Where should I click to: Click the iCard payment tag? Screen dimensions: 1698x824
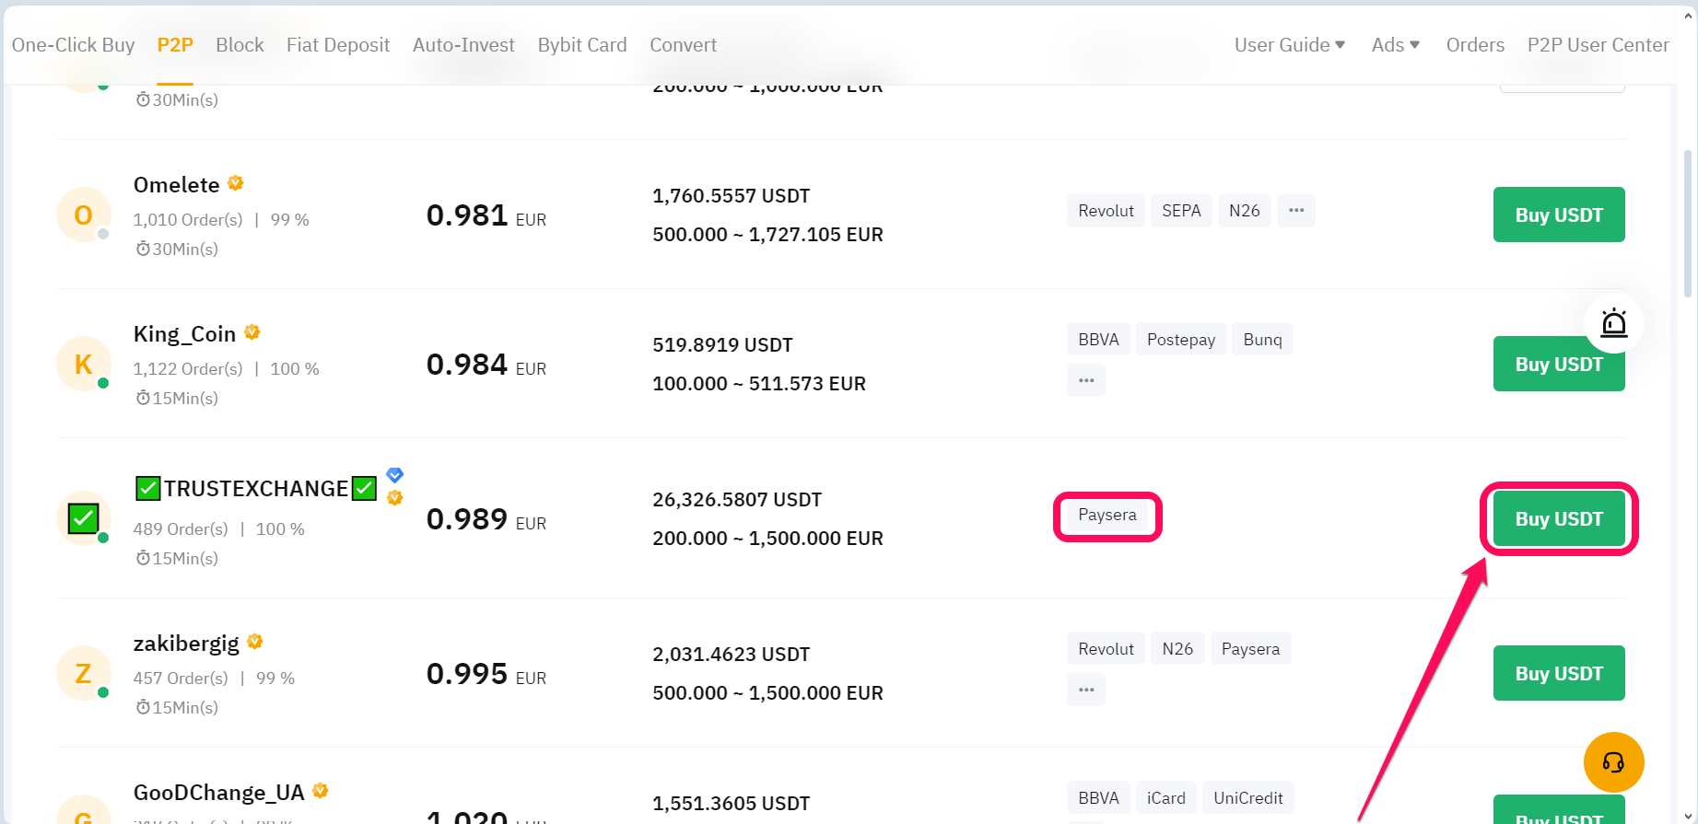tap(1165, 797)
